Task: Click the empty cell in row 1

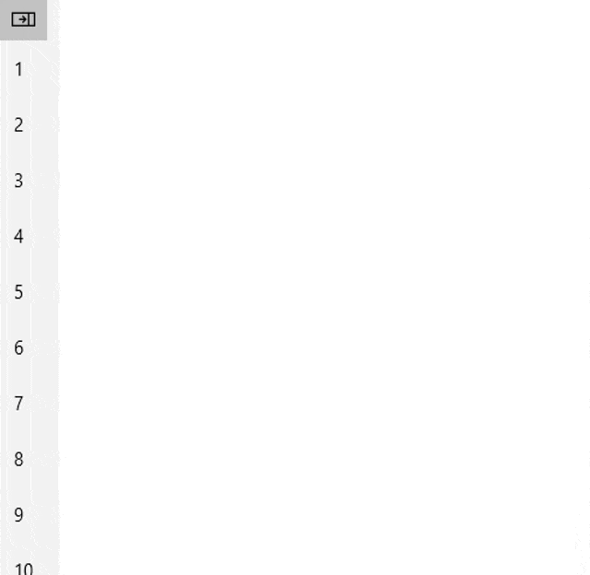Action: [x=324, y=69]
